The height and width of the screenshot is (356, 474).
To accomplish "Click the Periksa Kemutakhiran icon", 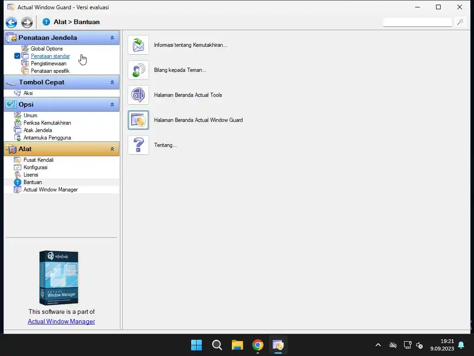I will tap(18, 123).
